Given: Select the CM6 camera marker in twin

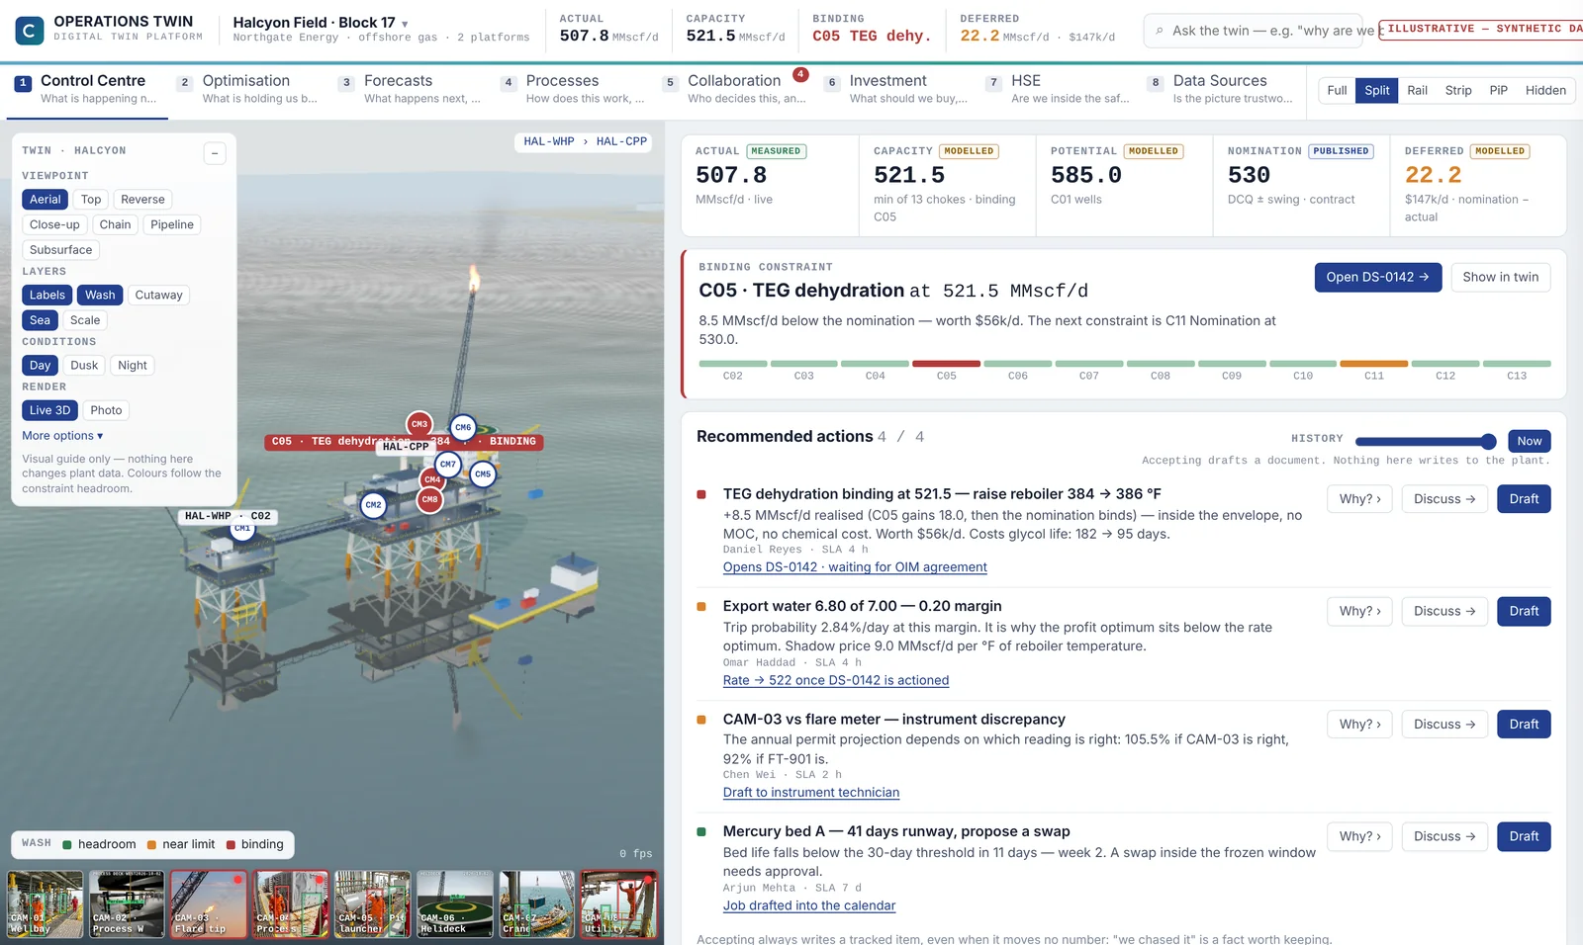Looking at the screenshot, I should point(463,427).
